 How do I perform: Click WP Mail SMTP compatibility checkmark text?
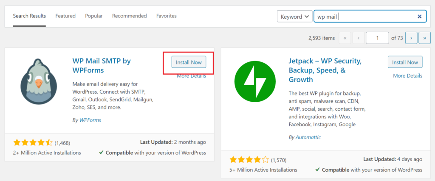[153, 153]
